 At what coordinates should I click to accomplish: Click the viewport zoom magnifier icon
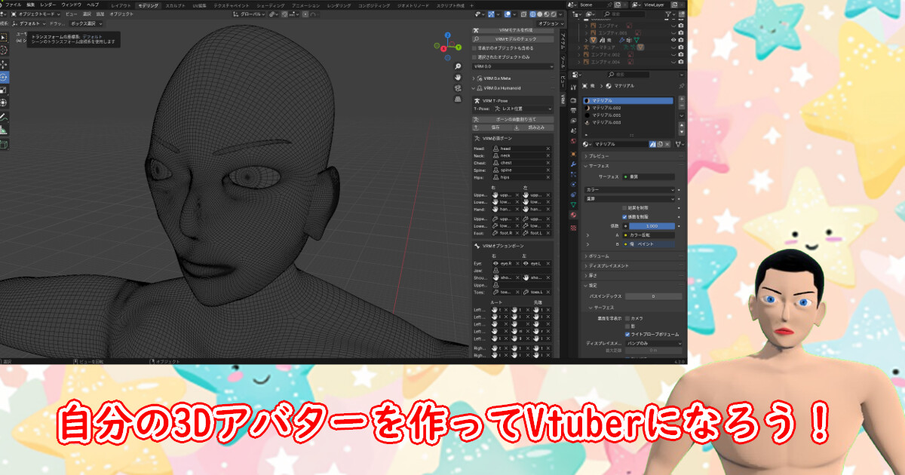tap(458, 66)
